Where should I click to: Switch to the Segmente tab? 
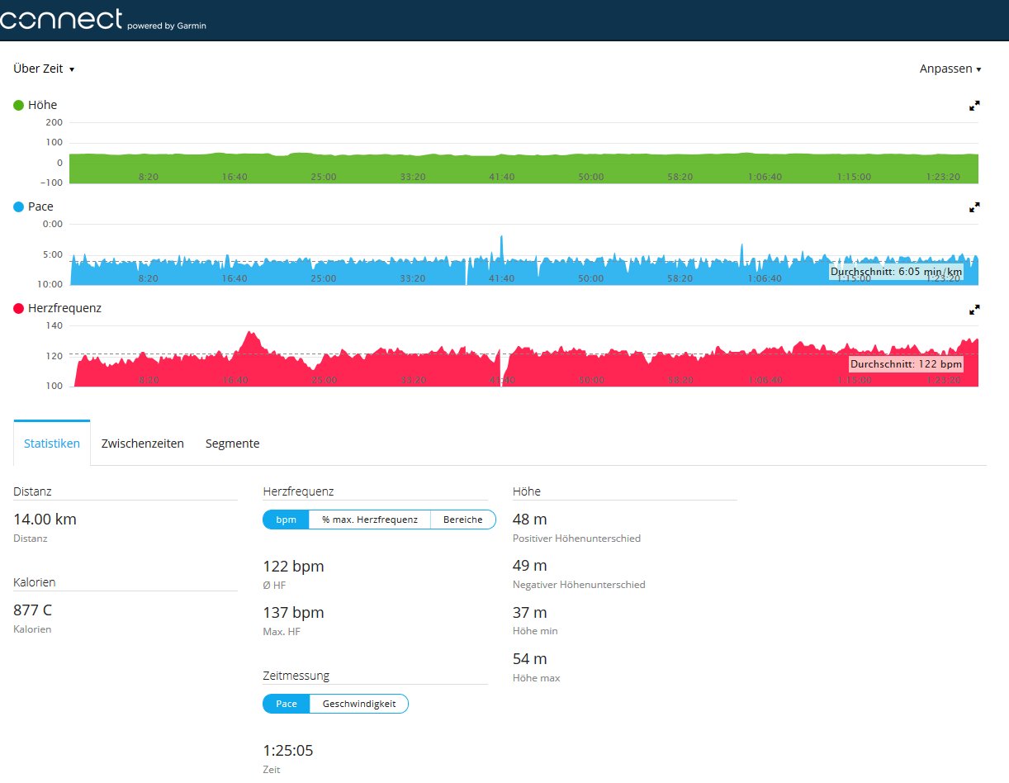point(232,444)
